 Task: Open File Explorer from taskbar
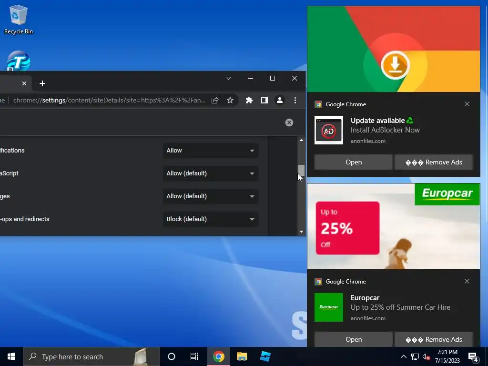(242, 356)
